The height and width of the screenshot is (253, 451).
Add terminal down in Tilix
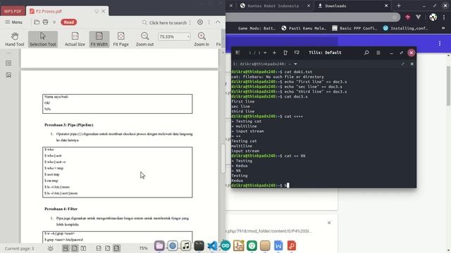pos(297,53)
